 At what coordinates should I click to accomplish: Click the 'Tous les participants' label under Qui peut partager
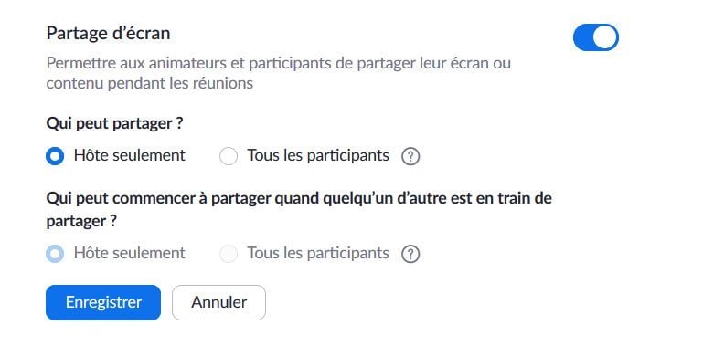coord(318,155)
